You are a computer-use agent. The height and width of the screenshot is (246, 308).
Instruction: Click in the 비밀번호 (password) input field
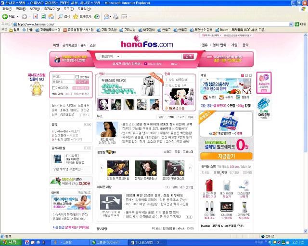(63, 82)
